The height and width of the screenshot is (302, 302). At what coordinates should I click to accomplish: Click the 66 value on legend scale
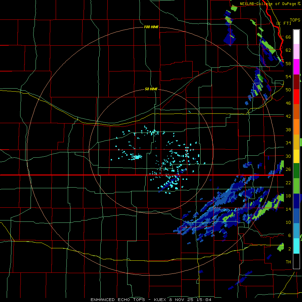point(288,37)
